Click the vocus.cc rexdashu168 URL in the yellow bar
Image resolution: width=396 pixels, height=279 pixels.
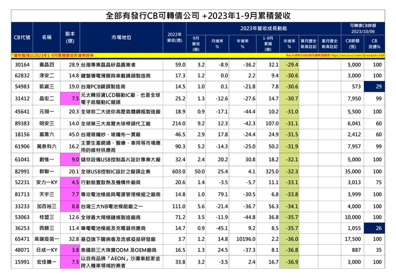pyautogui.click(x=357, y=55)
